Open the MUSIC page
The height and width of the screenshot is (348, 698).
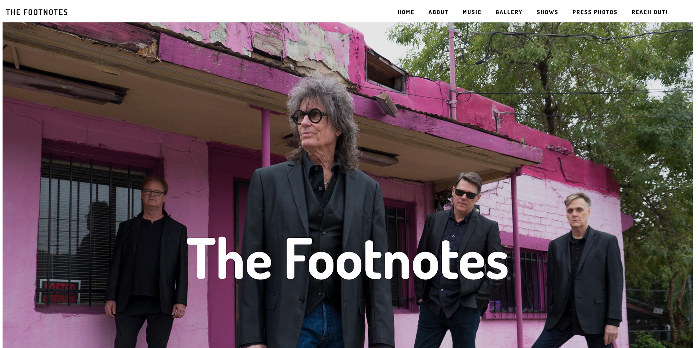[472, 12]
